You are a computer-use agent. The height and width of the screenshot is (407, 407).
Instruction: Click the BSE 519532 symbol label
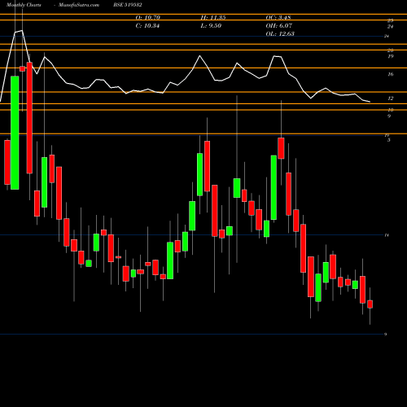(x=128, y=5)
